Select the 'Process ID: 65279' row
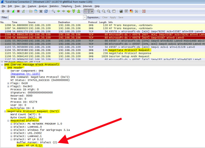Screen dimensions: 205x148 (24, 102)
